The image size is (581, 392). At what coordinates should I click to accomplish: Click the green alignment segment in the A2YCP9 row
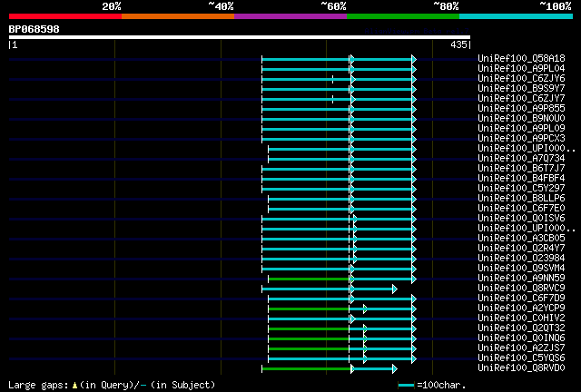click(309, 309)
